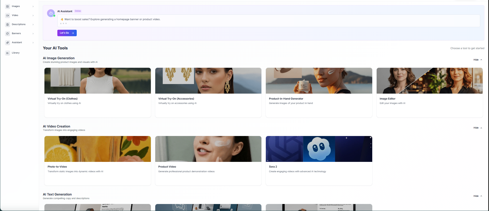Click the AI Assistant robot avatar

pos(51,13)
